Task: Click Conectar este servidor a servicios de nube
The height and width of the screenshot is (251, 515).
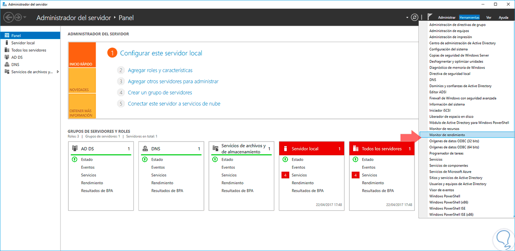Action: 174,104
